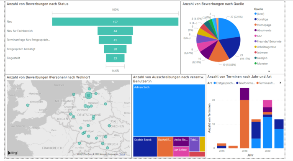Viewport: 293px width, 161px height.
Task: Click 'Anzahl von Bewerbungen nach Status' title
Action: (x=38, y=4)
